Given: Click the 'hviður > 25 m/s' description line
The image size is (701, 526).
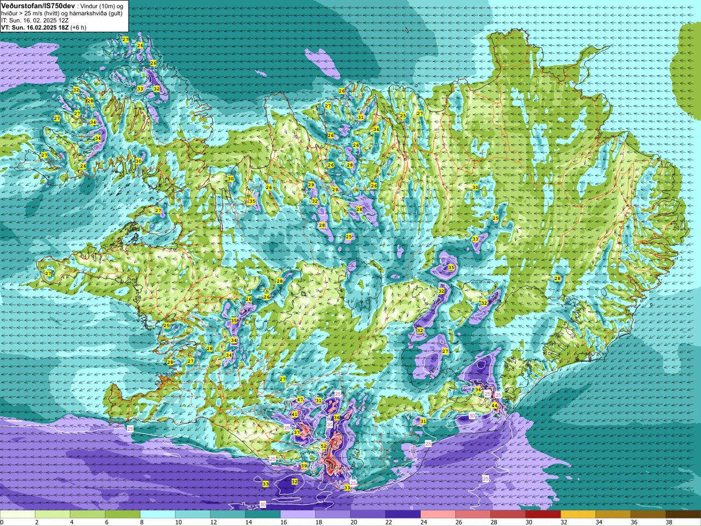Looking at the screenshot, I should point(62,13).
